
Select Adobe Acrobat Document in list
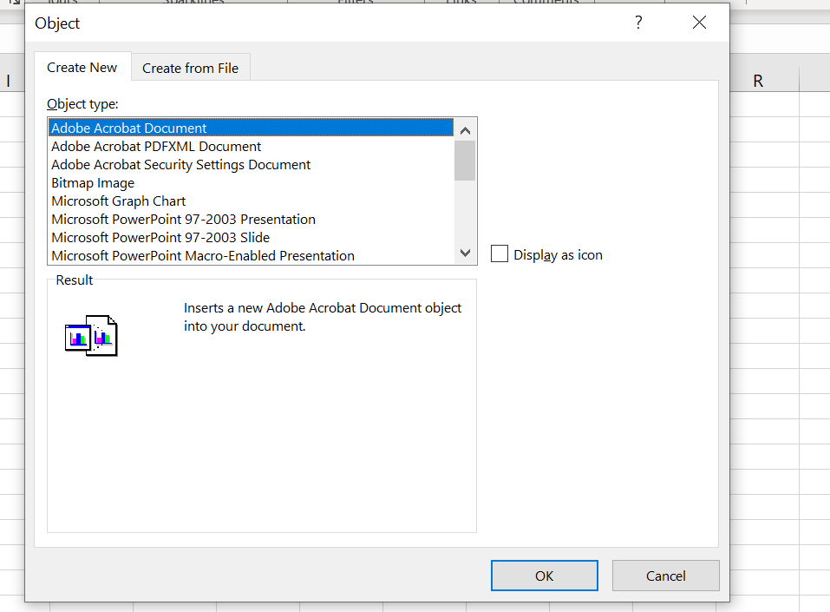[129, 128]
